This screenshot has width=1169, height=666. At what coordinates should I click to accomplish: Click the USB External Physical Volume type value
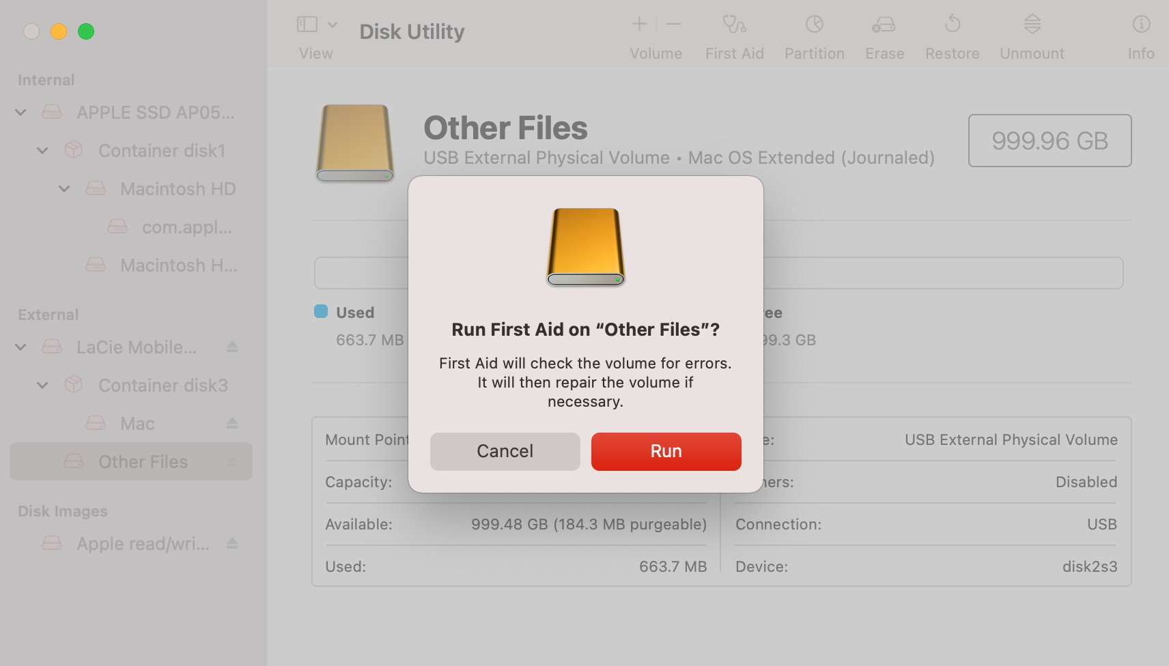coord(1011,439)
